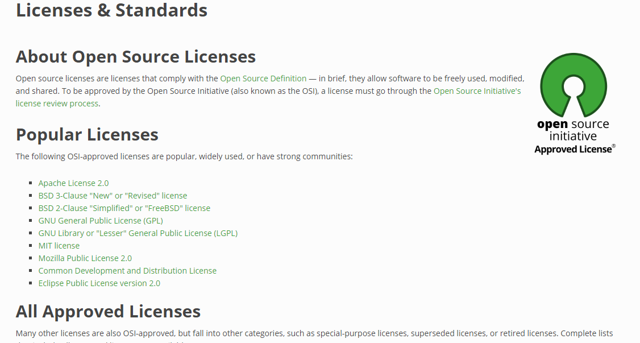Follow the Open Source Initiative's license review process link
The image size is (640, 343).
(x=477, y=91)
